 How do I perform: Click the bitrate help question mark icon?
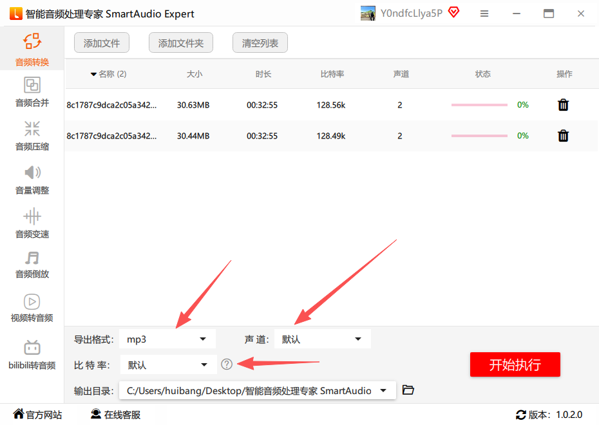click(227, 364)
